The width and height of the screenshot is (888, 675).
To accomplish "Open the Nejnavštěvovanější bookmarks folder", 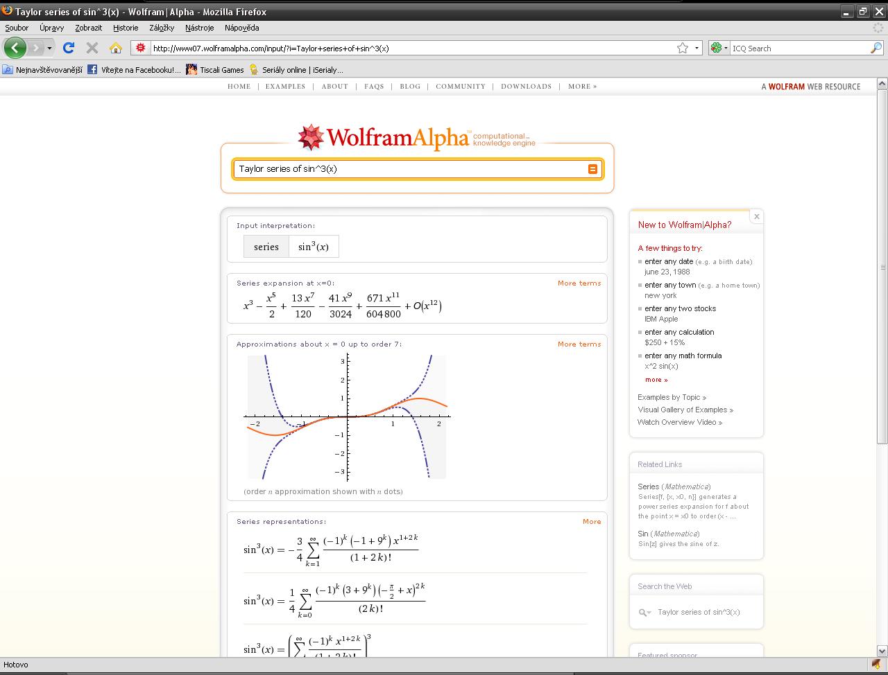I will tap(42, 70).
